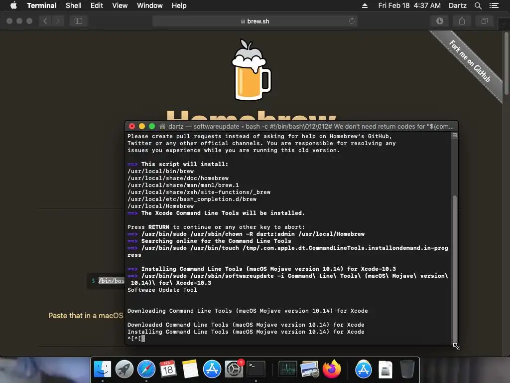
Task: Click 'Software Update Tool' line in Terminal
Action: 162,290
